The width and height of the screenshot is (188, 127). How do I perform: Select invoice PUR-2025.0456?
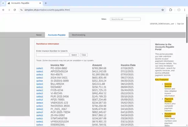pos(39,97)
